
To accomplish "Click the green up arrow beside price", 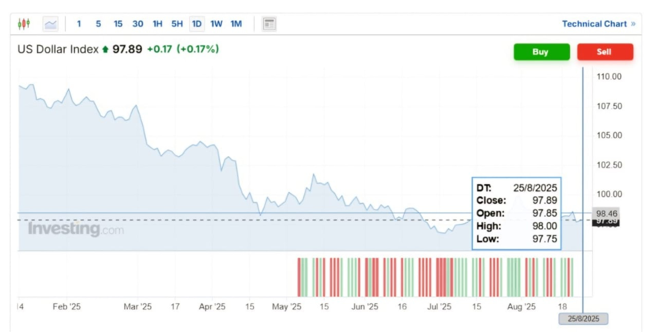I will (x=106, y=50).
